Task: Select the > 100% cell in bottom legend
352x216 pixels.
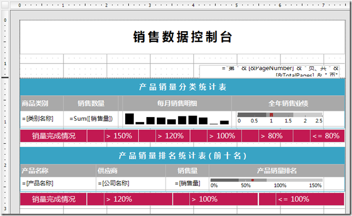Action: point(224,199)
